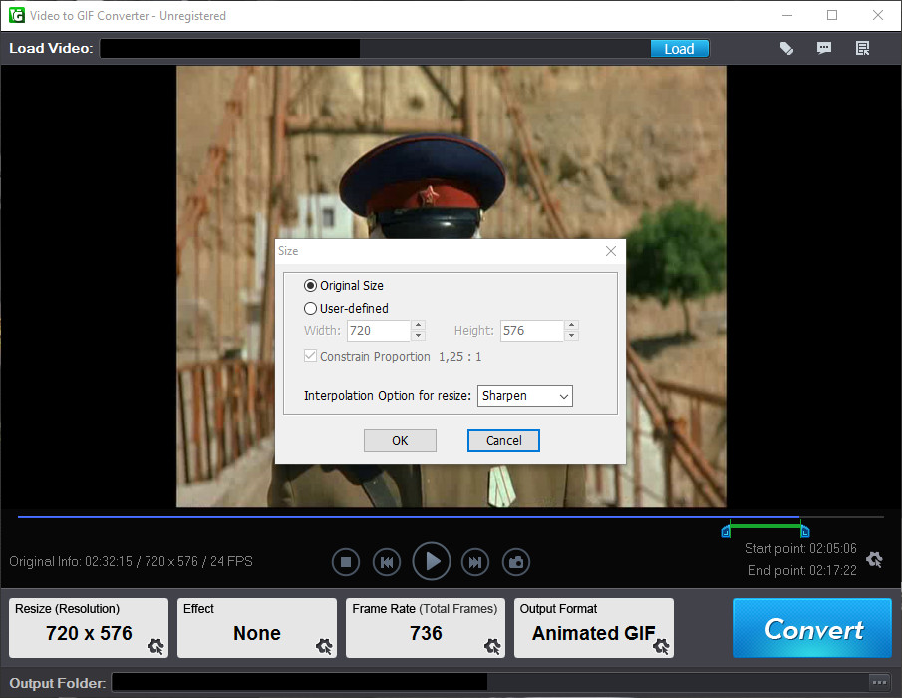The width and height of the screenshot is (902, 698).
Task: Maximize the Video to GIF Converter window
Action: click(832, 16)
